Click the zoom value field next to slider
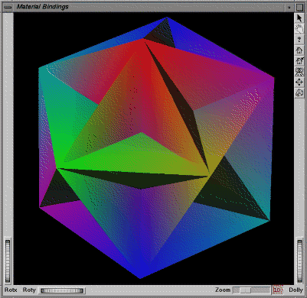 pyautogui.click(x=277, y=290)
